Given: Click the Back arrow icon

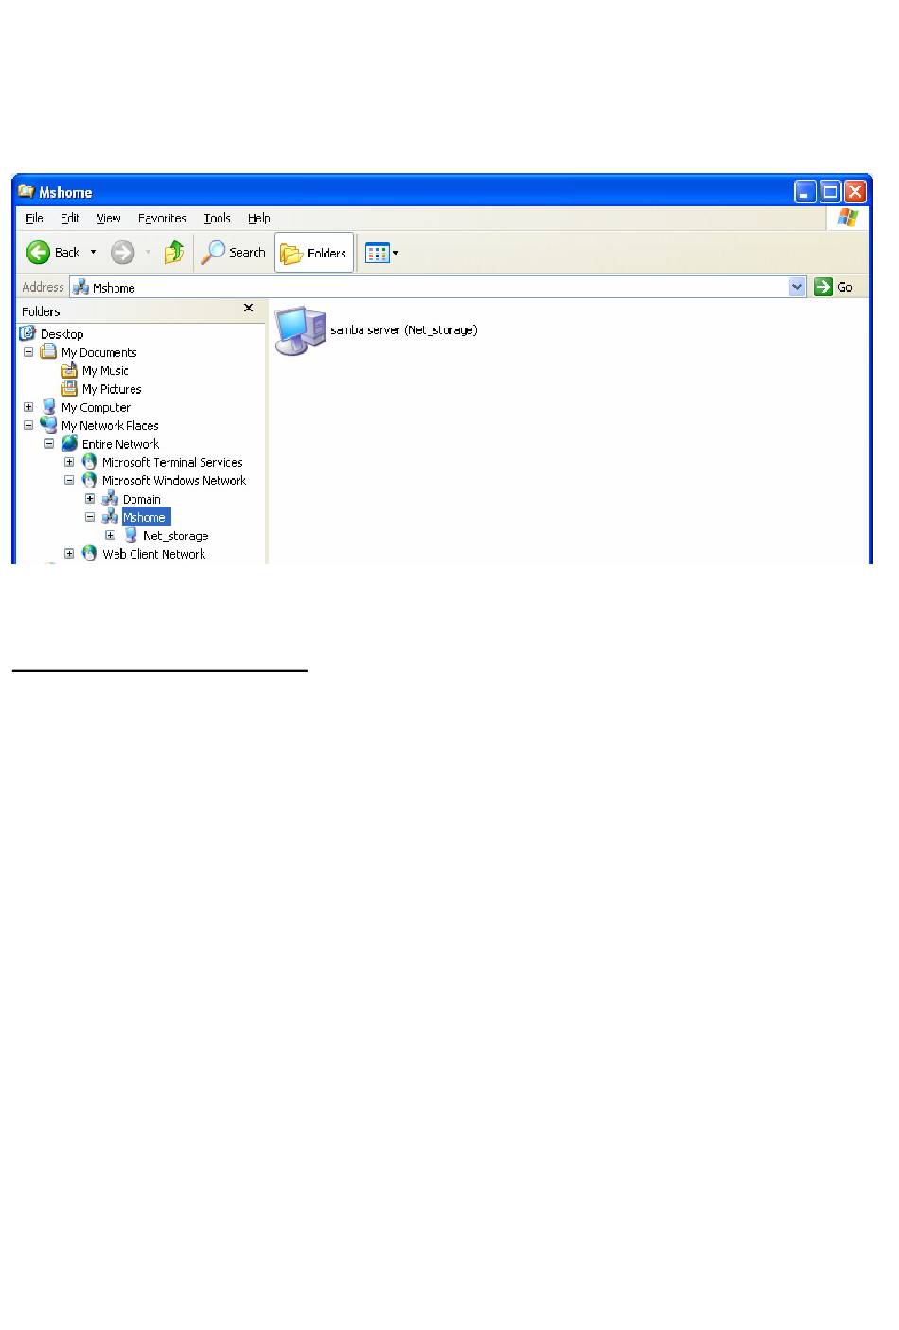Looking at the screenshot, I should 38,252.
